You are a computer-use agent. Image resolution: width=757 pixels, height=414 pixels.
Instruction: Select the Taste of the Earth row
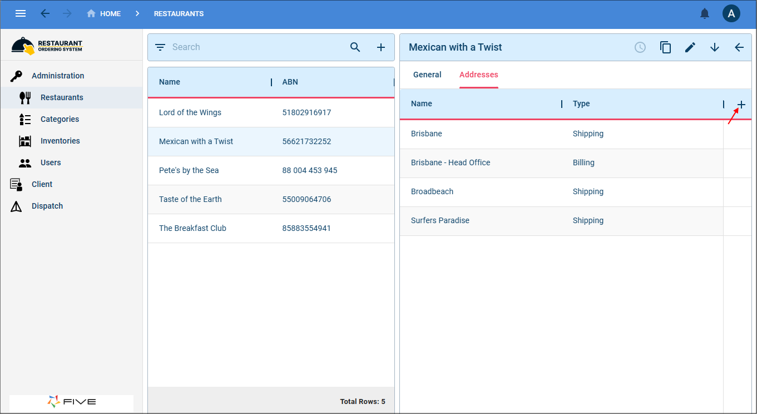click(271, 199)
